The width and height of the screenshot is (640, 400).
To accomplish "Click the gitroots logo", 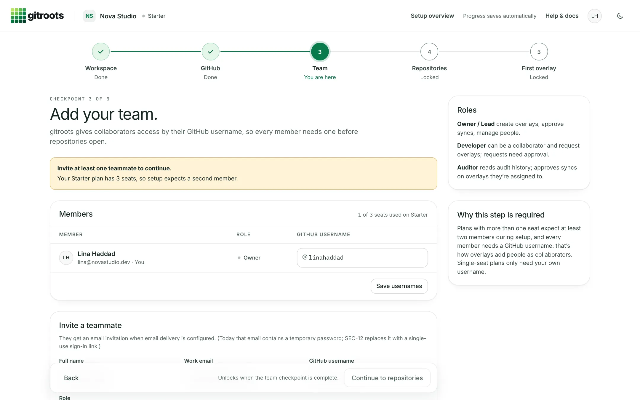I will [x=37, y=16].
